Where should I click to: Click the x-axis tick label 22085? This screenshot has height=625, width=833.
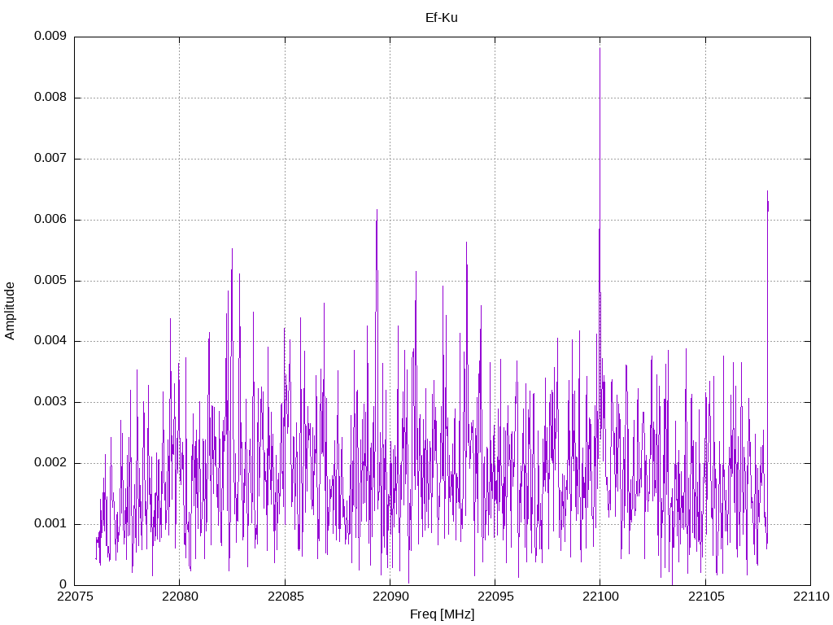pos(285,597)
